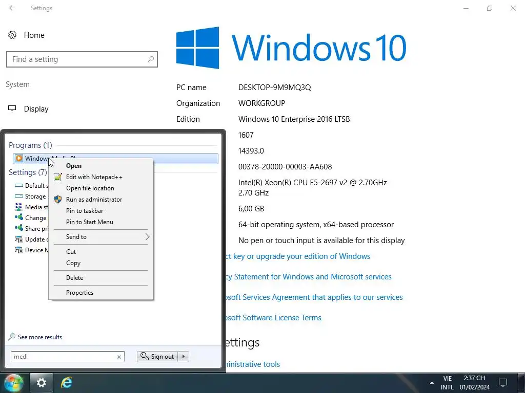The width and height of the screenshot is (525, 393).
Task: Click the Find a setting search box
Action: 82,59
